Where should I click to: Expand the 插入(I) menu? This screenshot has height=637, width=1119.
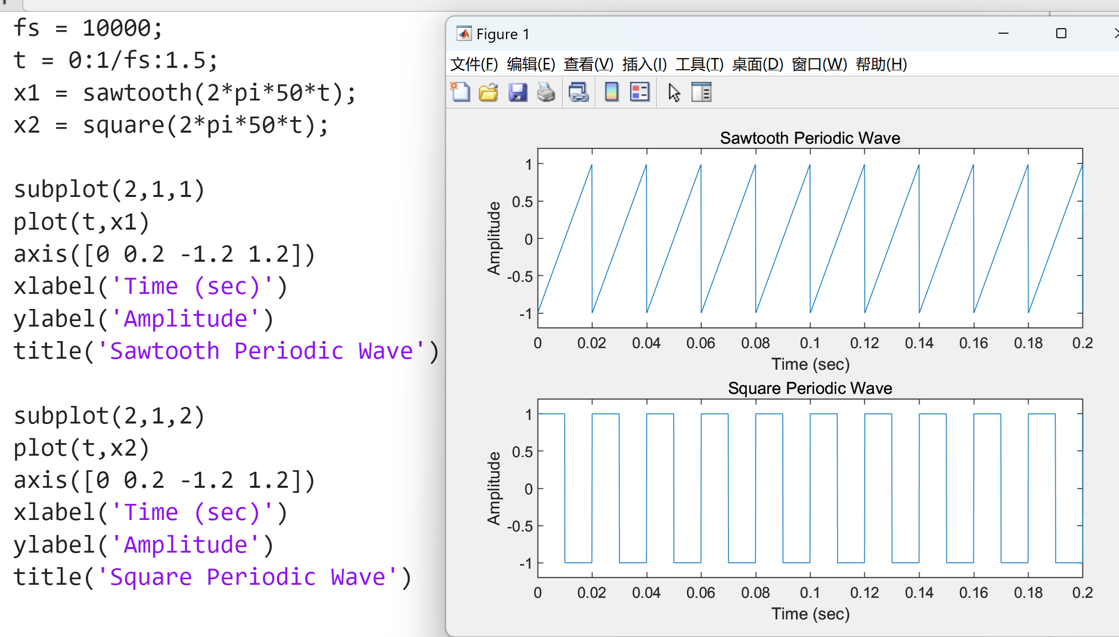point(644,64)
